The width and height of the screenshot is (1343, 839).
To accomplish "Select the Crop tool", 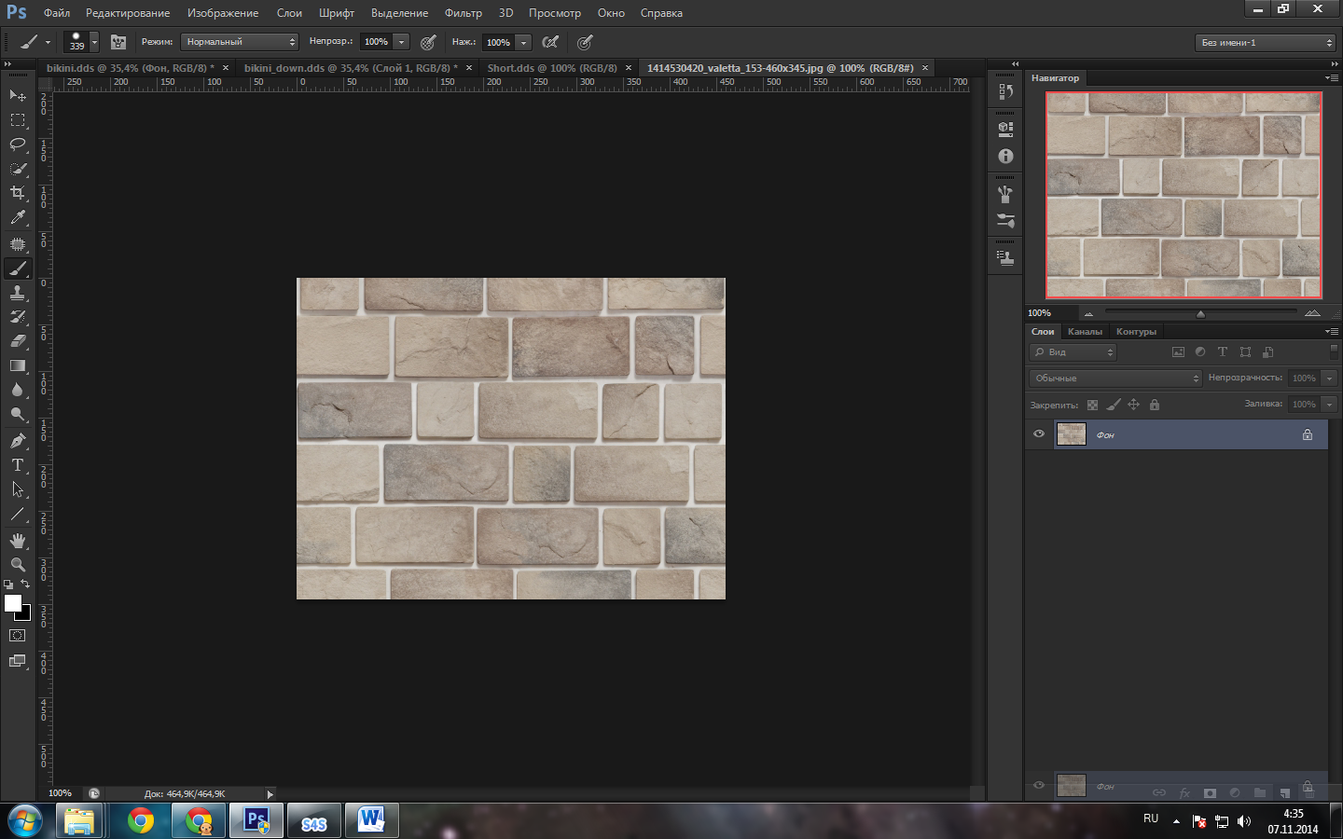I will 18,193.
